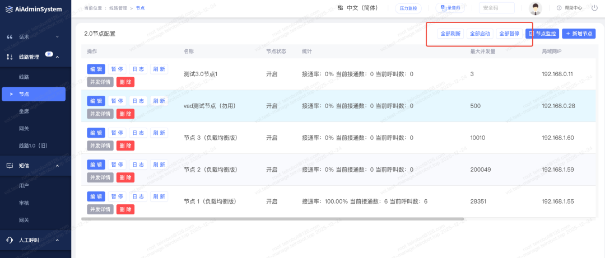Click the 线路管理 route icon

point(10,57)
